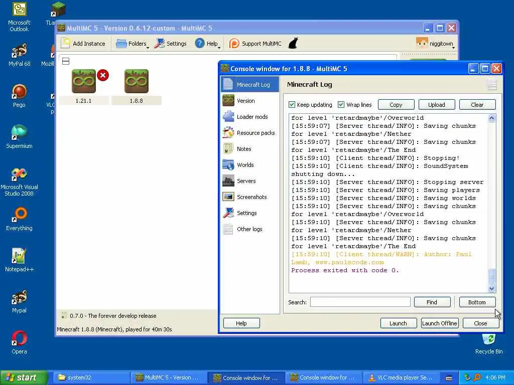Click the Servers sidebar icon
514x385 pixels.
228,180
